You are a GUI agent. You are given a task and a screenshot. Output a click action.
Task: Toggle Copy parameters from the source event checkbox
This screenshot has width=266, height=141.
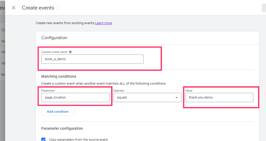tap(44, 139)
